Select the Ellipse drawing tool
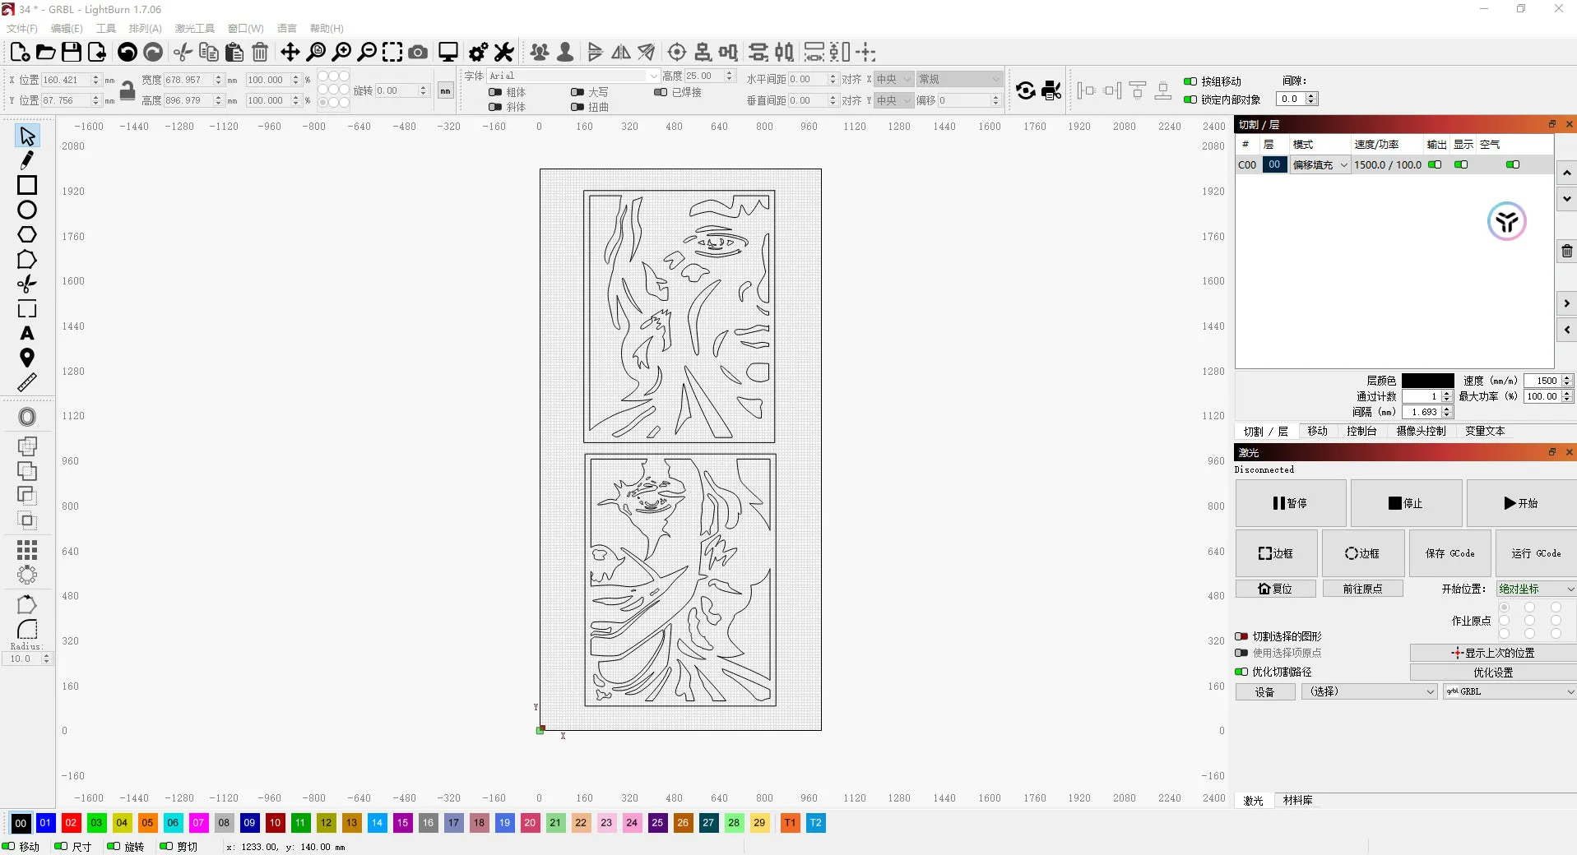The image size is (1577, 855). (27, 210)
